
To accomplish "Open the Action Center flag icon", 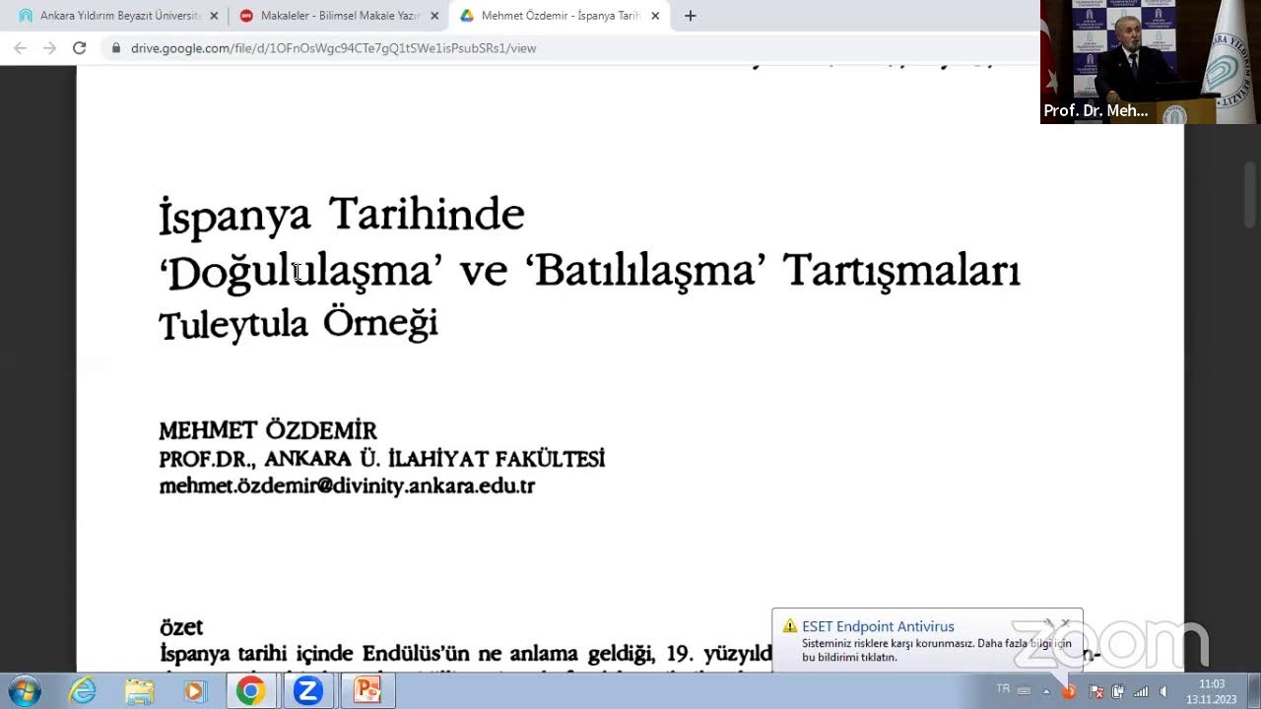I will coord(1095,691).
